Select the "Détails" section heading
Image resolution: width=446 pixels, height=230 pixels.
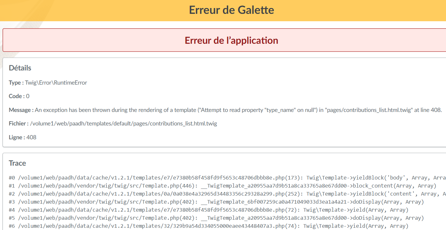20,68
